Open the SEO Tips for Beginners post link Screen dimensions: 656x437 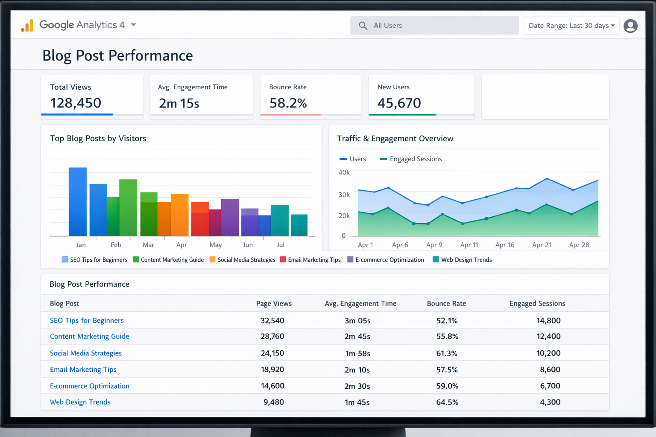pos(87,320)
